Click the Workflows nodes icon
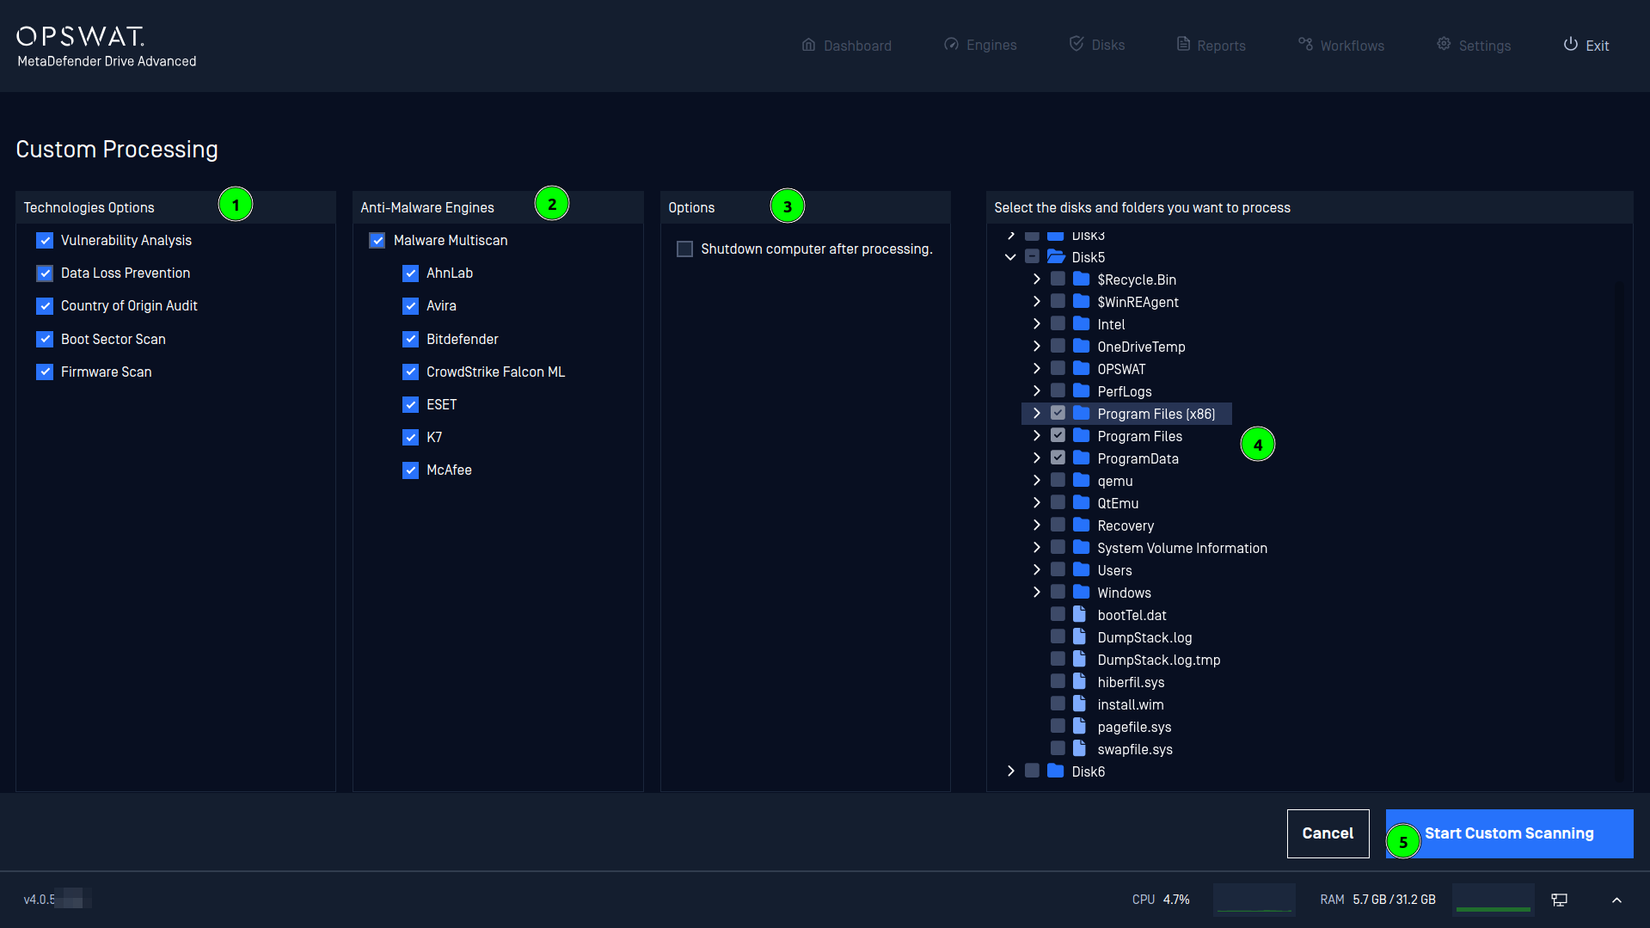This screenshot has width=1650, height=928. (1305, 44)
